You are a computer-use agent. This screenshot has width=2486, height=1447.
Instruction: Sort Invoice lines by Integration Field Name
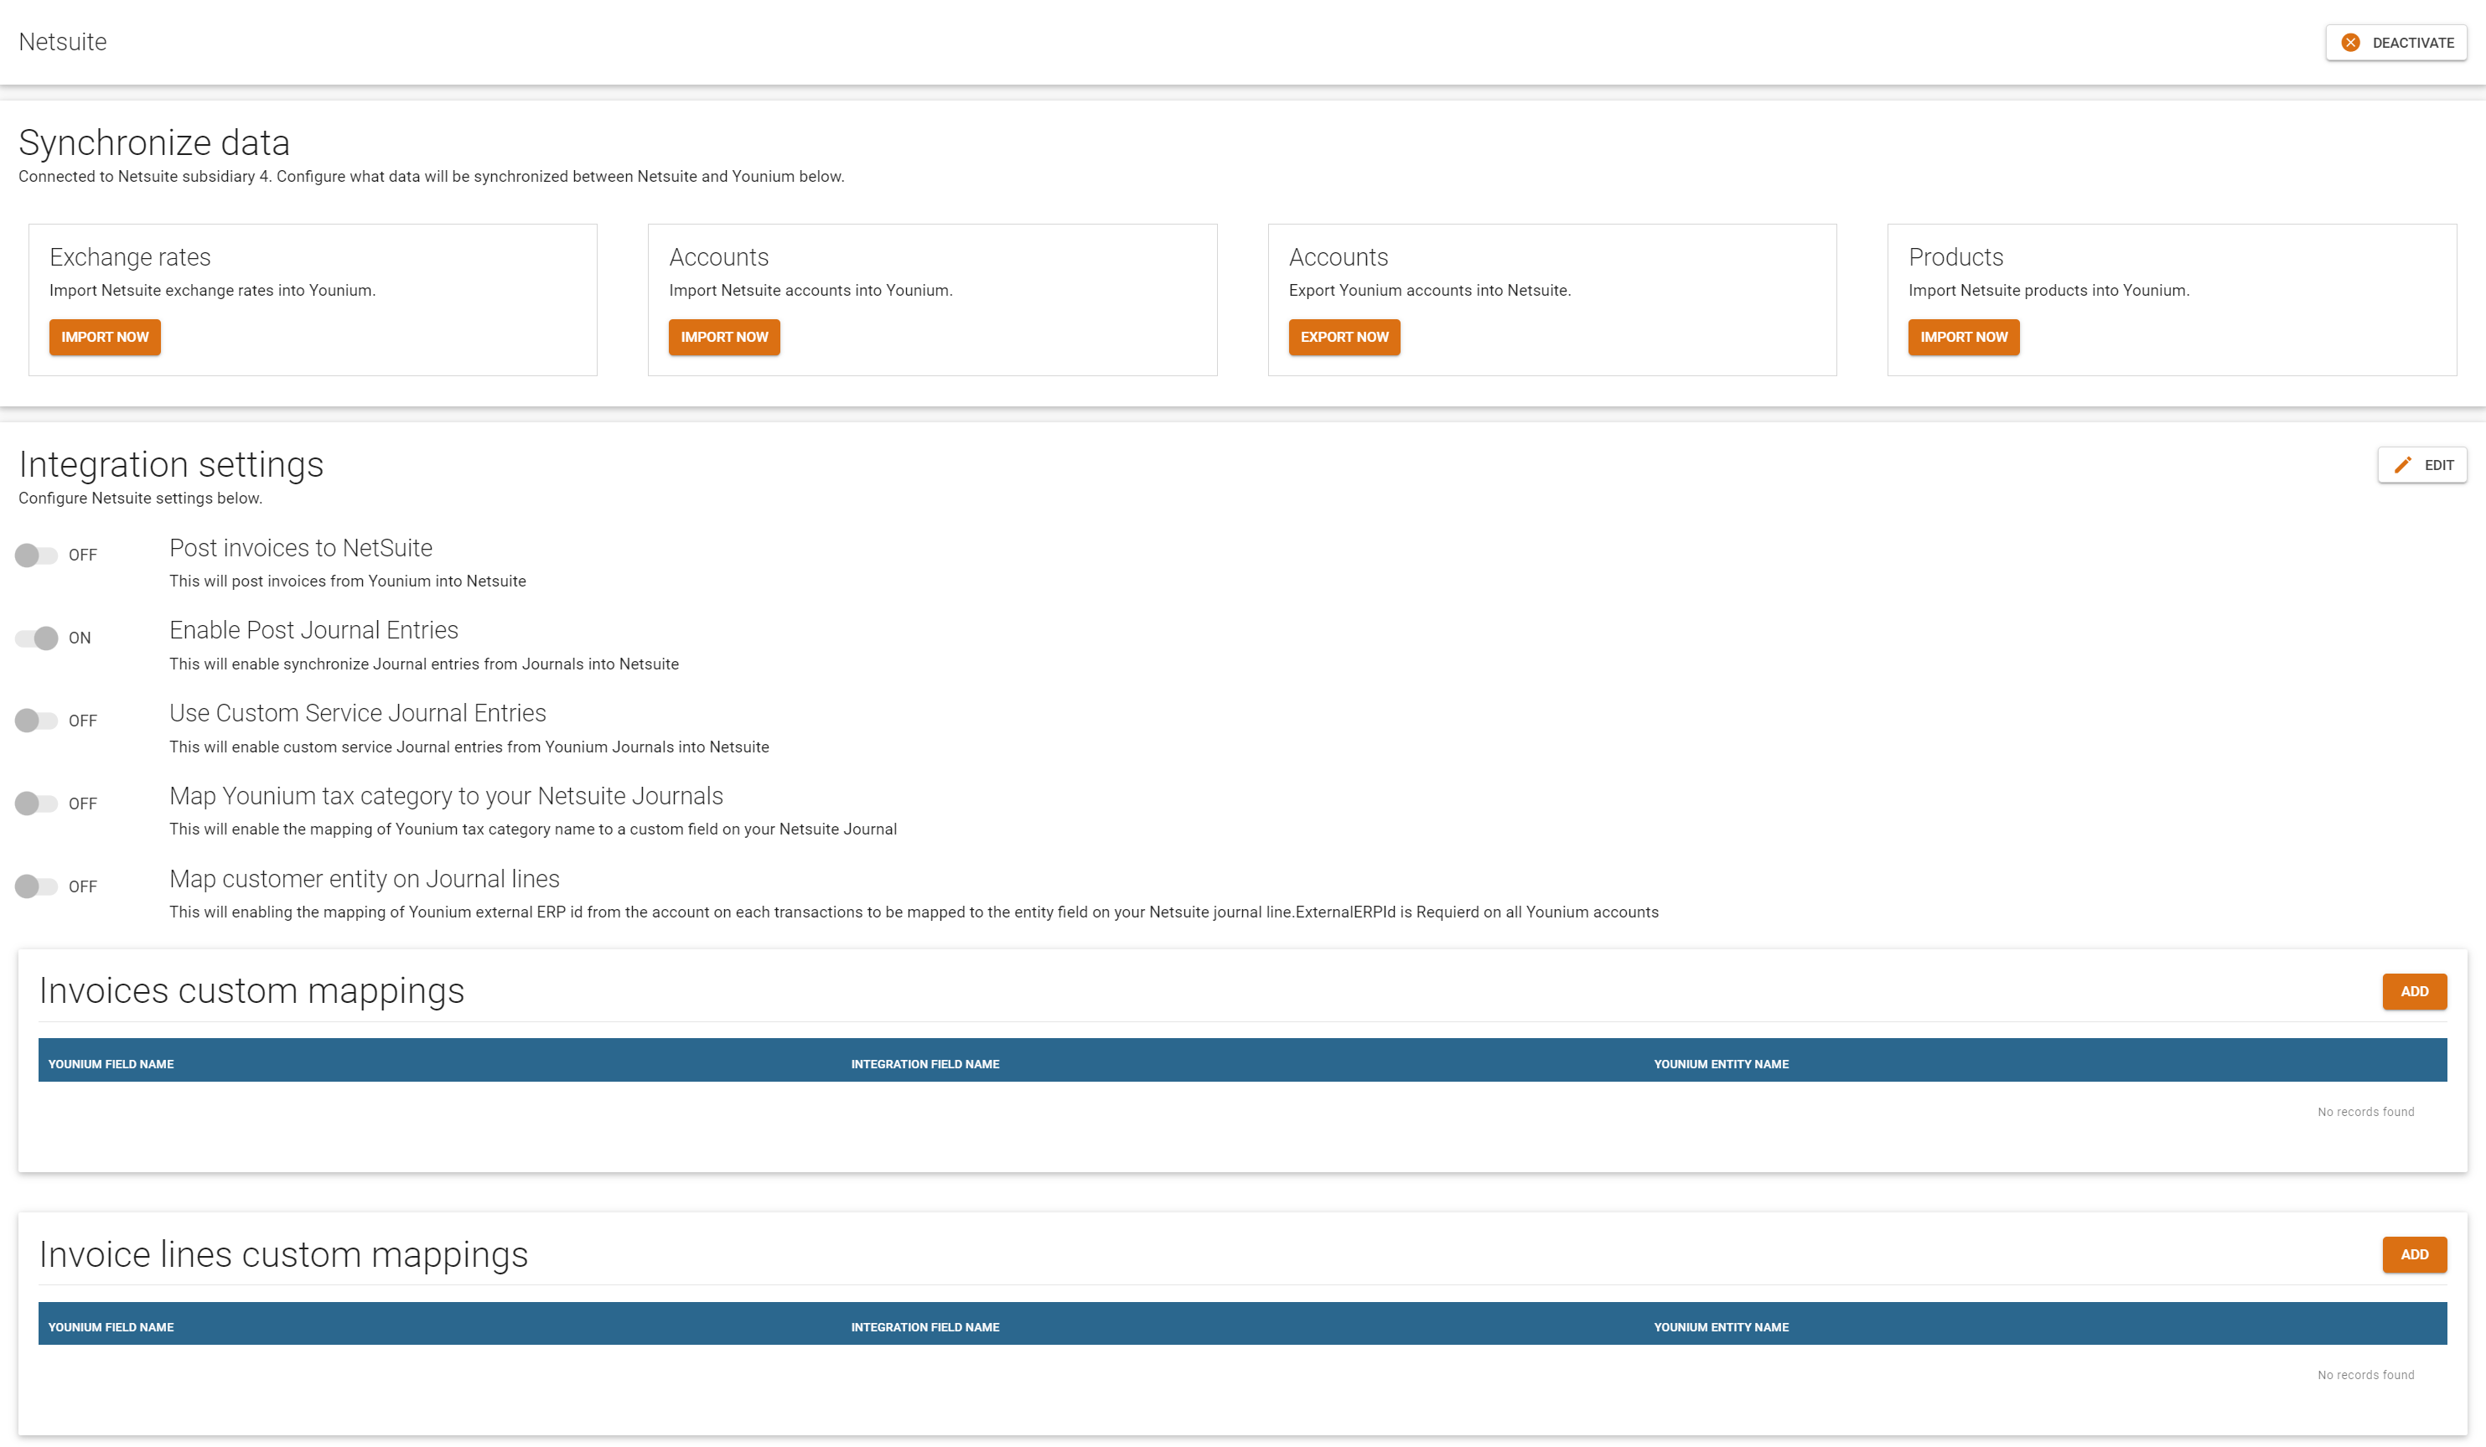pos(924,1328)
